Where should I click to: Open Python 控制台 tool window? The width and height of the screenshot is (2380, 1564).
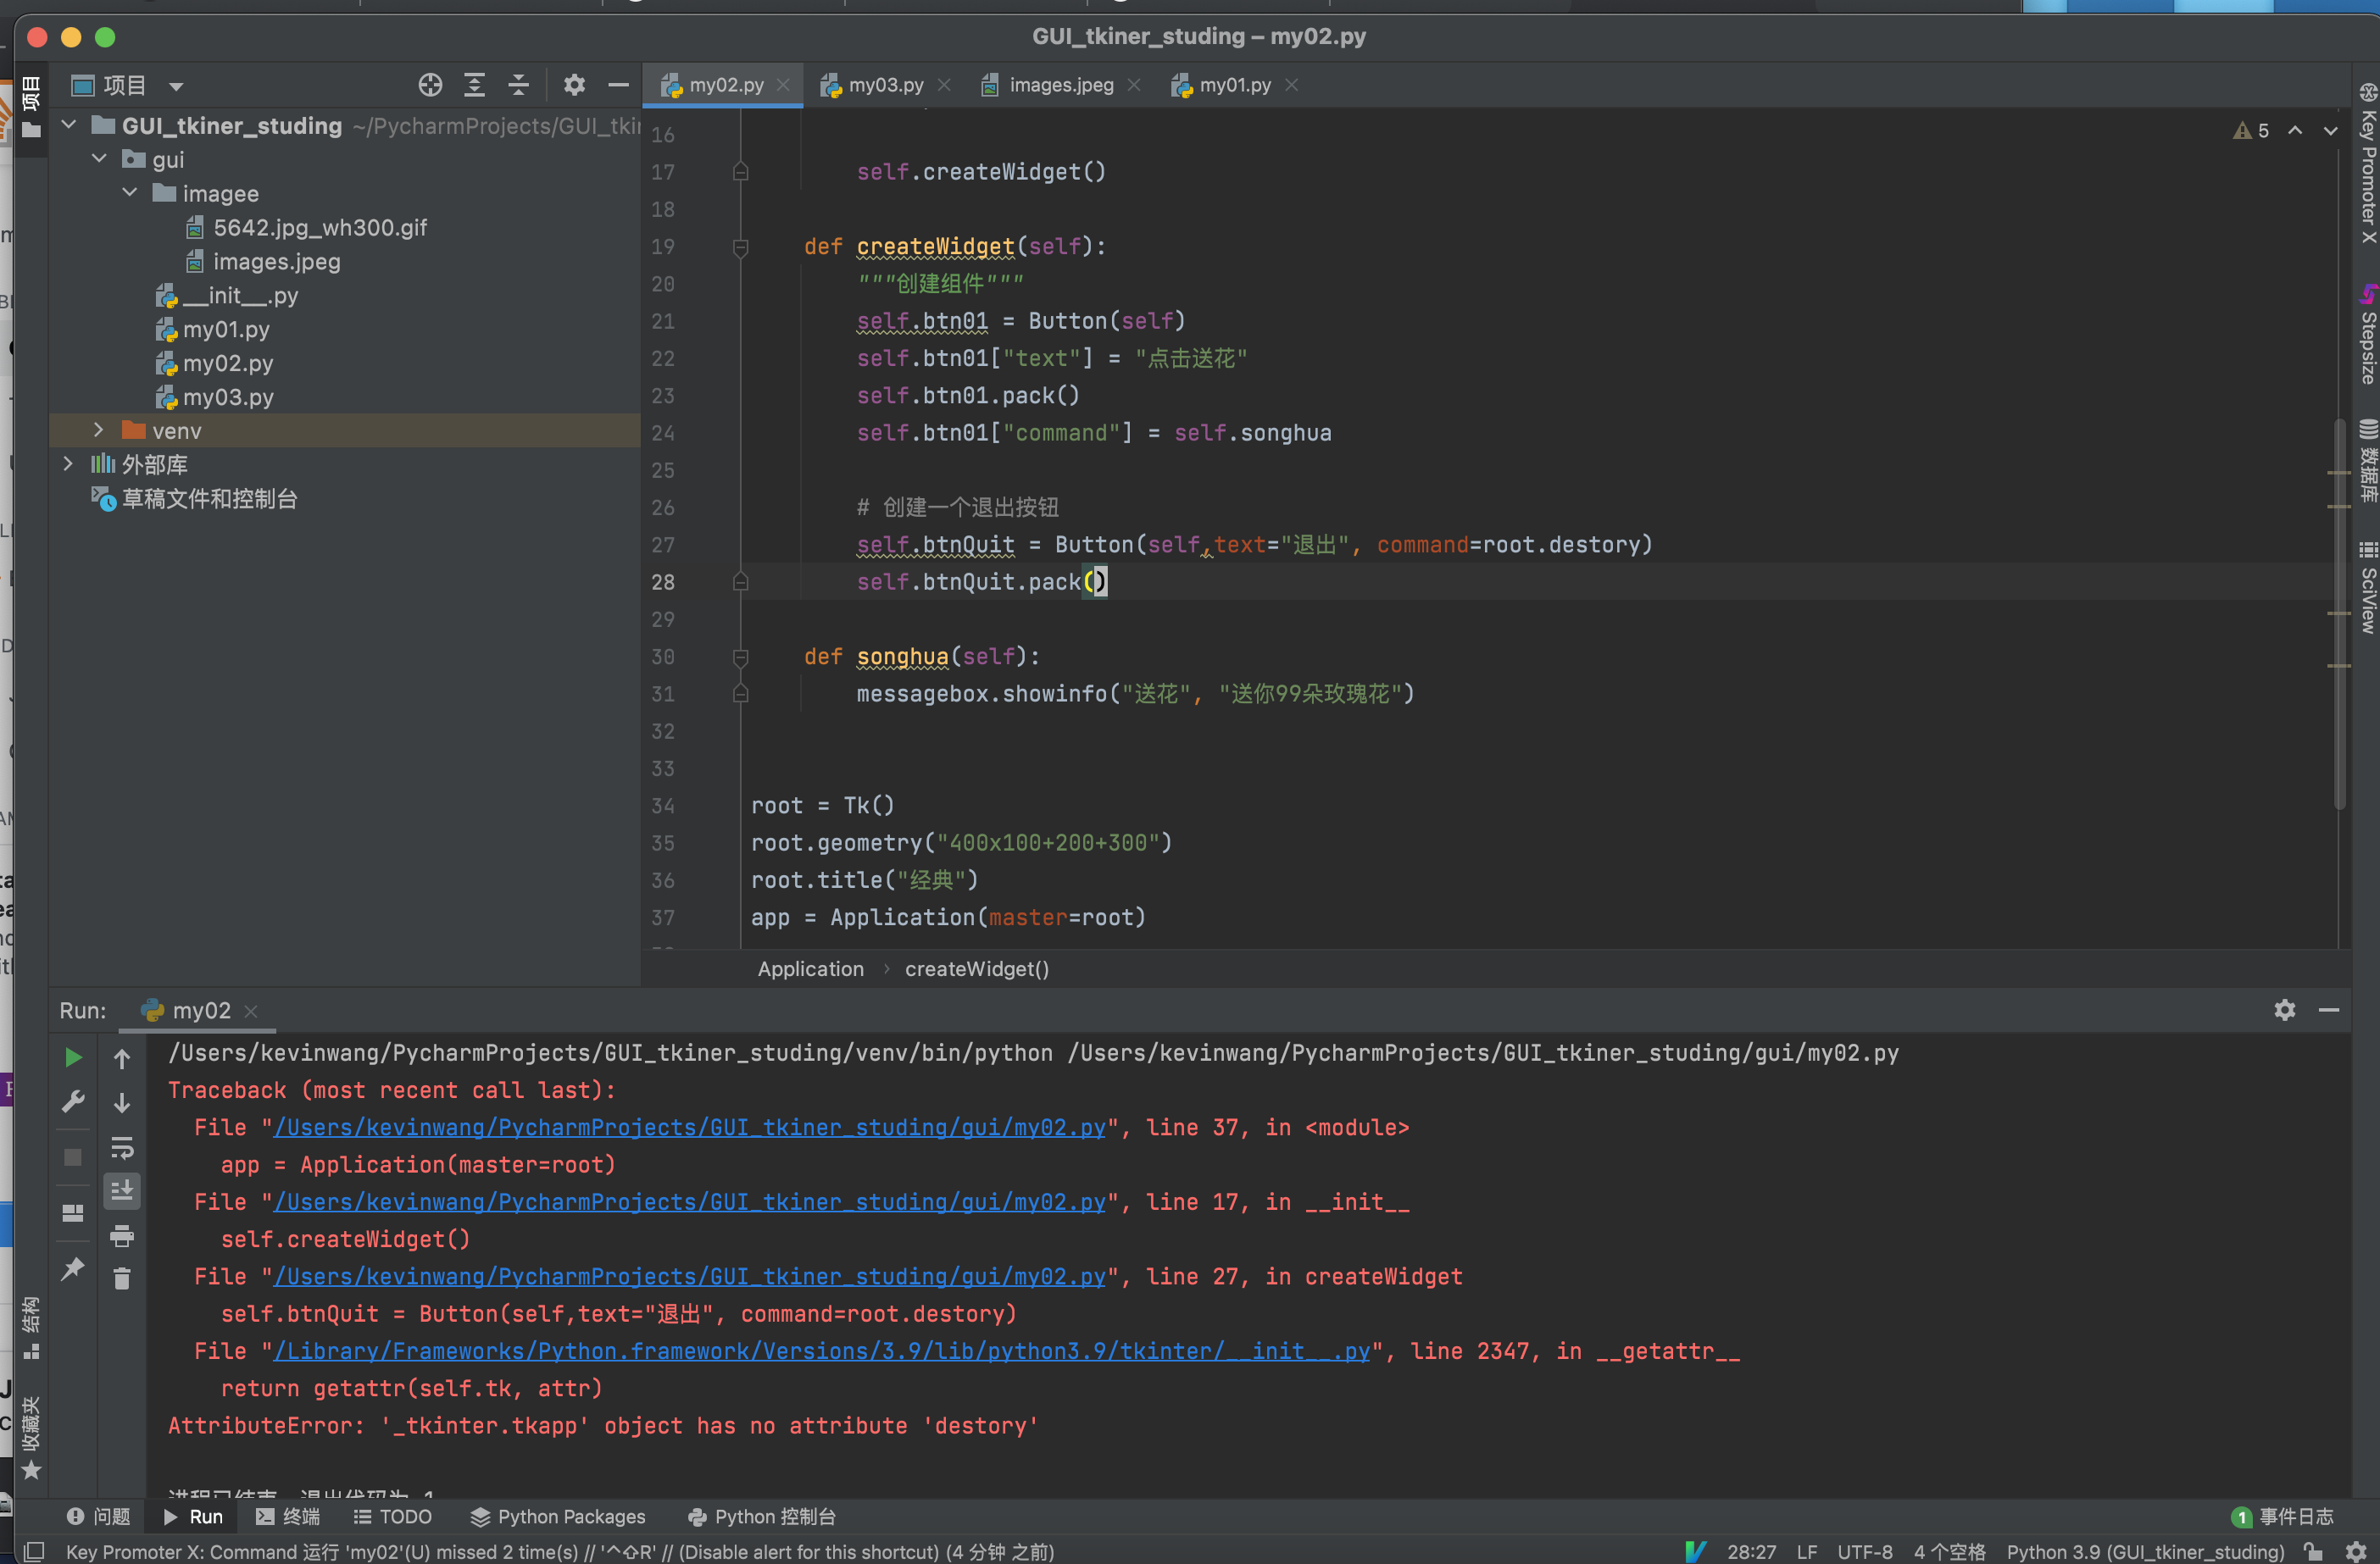coord(762,1517)
